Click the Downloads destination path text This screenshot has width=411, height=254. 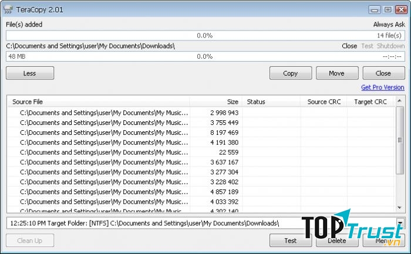[x=90, y=46]
